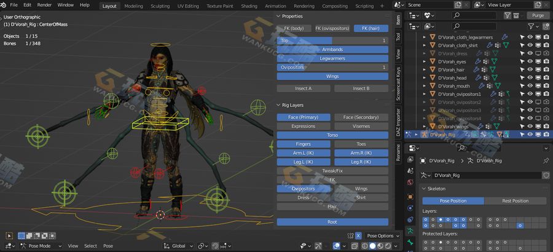Screen dimensions: 553x252
Task: Select the Tweak tool icon in viewport
Action: (x=9, y=236)
